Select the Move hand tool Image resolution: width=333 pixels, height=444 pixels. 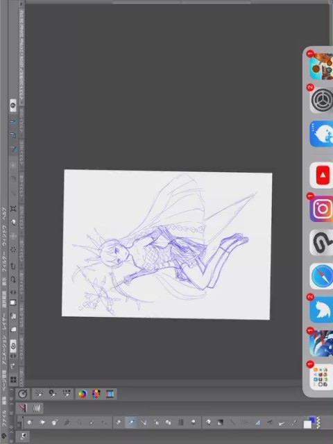pos(42,422)
